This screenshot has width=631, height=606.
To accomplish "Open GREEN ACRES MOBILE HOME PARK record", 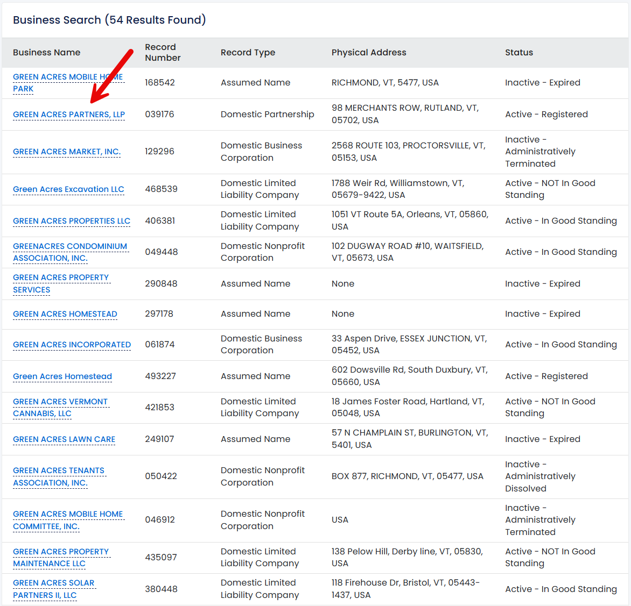I will pos(68,83).
